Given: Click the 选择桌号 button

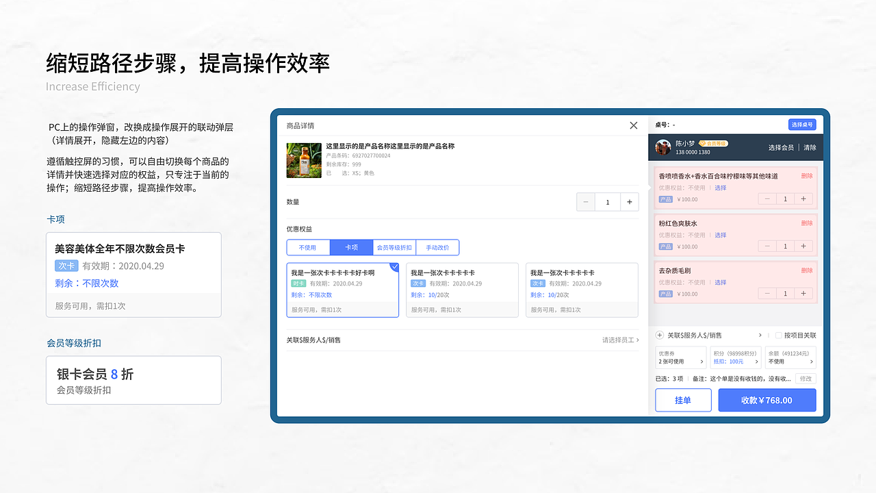Looking at the screenshot, I should coord(801,124).
